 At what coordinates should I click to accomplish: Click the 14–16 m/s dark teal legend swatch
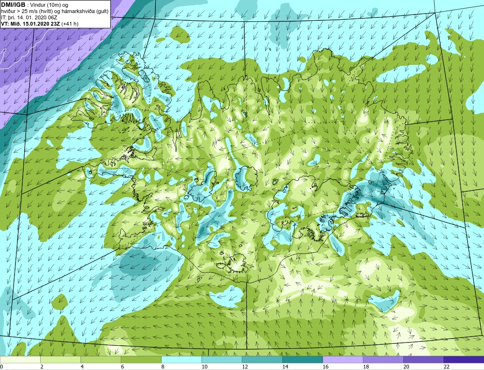[302, 359]
